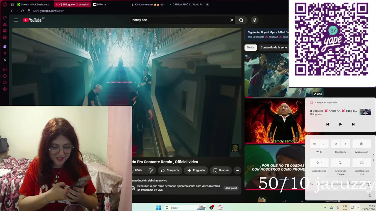
Task: Expand the Wi-Fi networks list arrow
Action: click(x=324, y=144)
